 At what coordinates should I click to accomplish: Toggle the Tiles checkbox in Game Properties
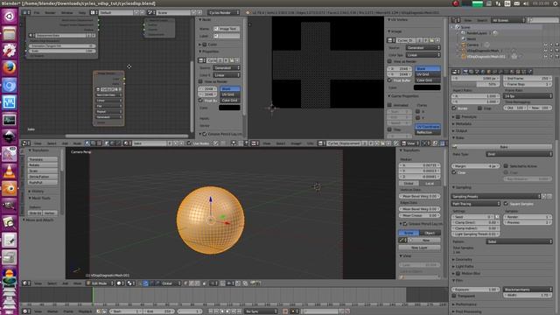389,129
